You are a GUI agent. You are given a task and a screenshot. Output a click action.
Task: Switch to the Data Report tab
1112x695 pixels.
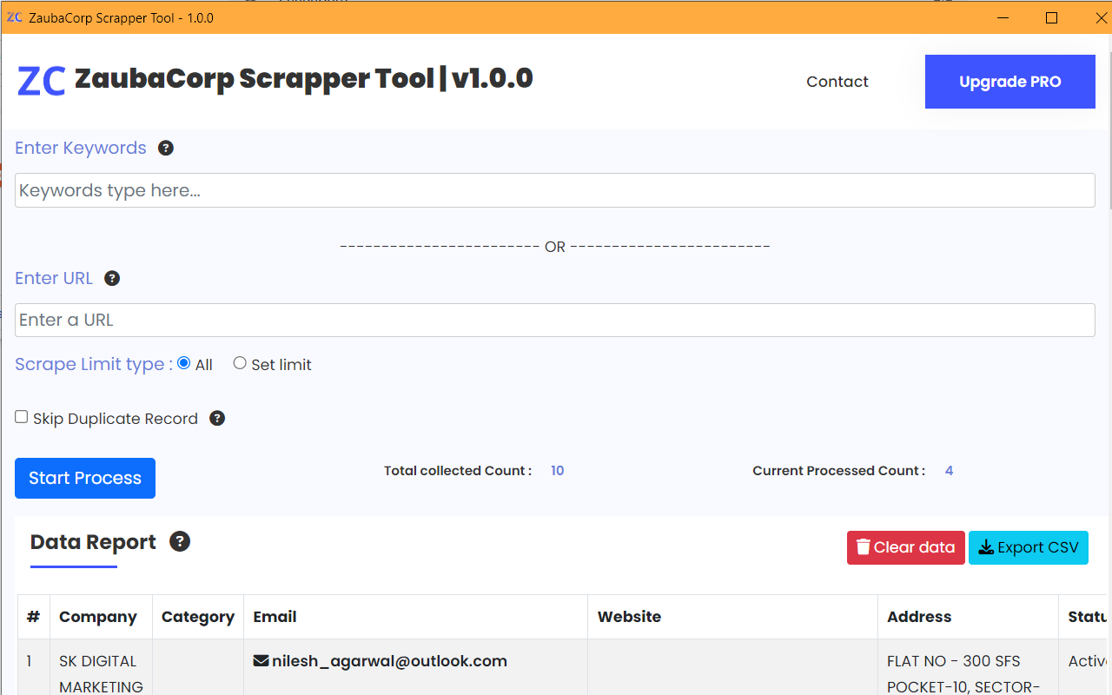pyautogui.click(x=93, y=541)
